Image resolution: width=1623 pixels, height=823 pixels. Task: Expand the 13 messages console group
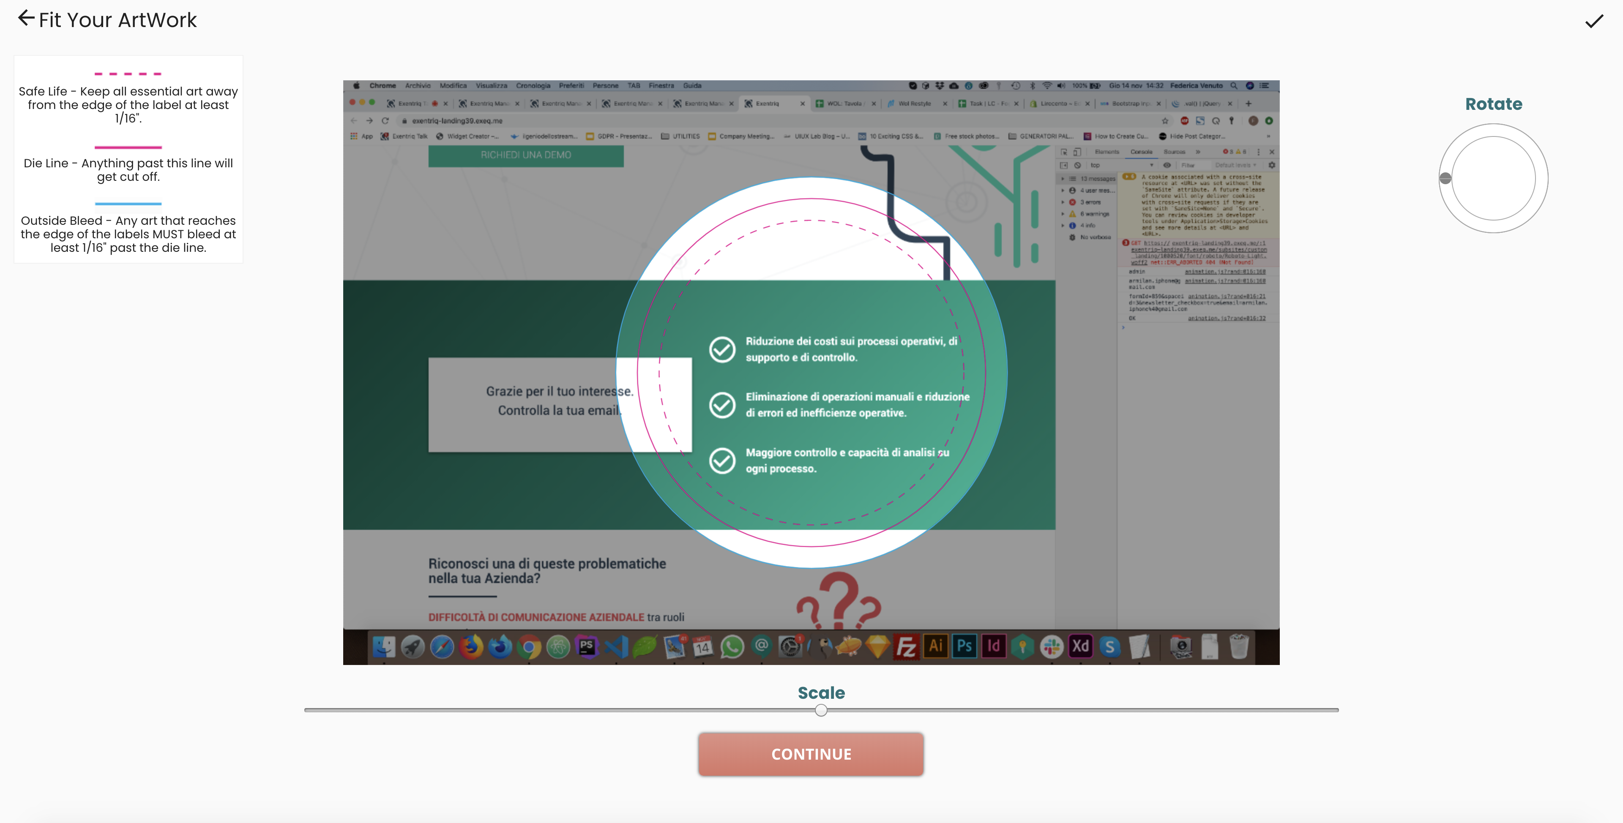pyautogui.click(x=1063, y=179)
